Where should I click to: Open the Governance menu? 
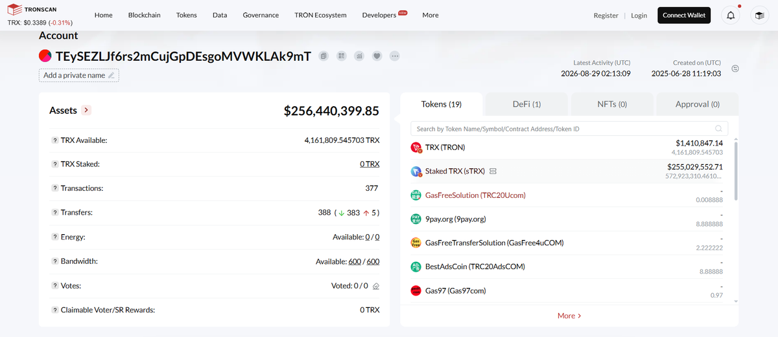click(x=261, y=15)
